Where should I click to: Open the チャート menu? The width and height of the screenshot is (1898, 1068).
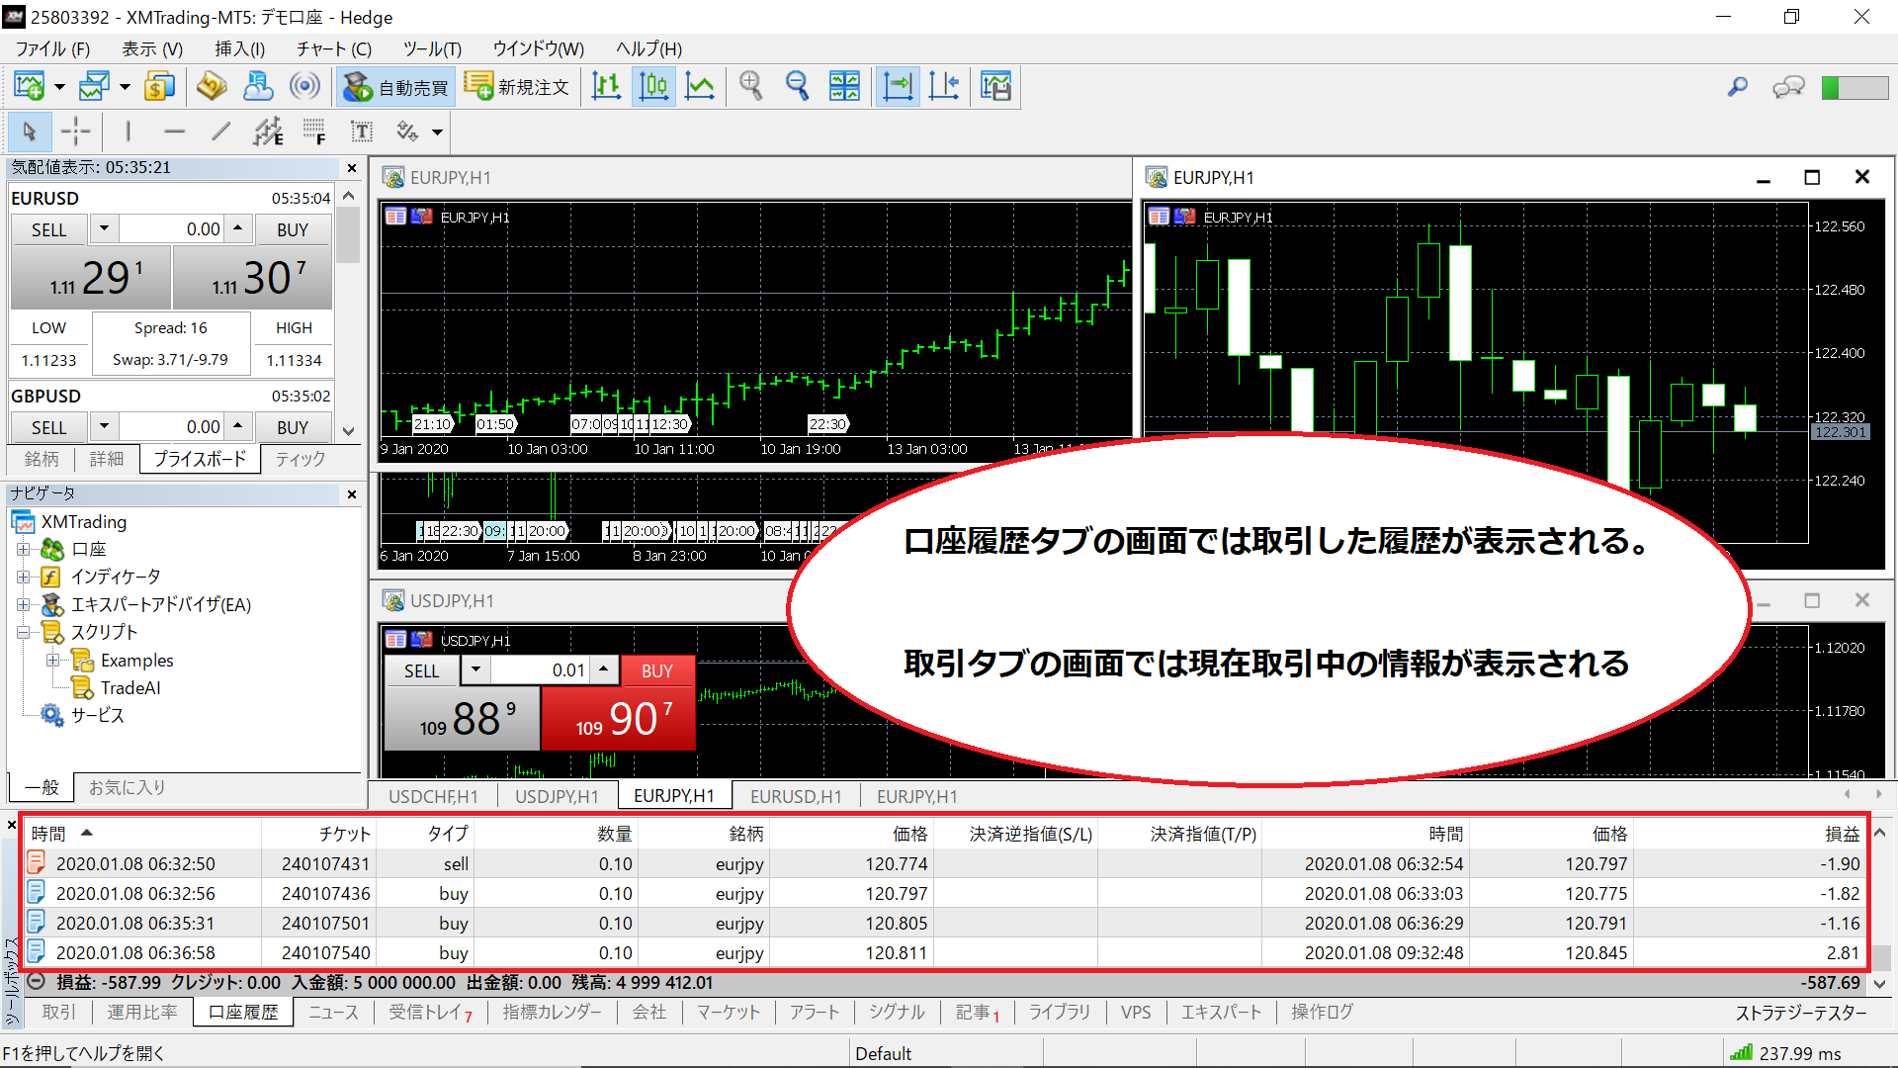[332, 48]
